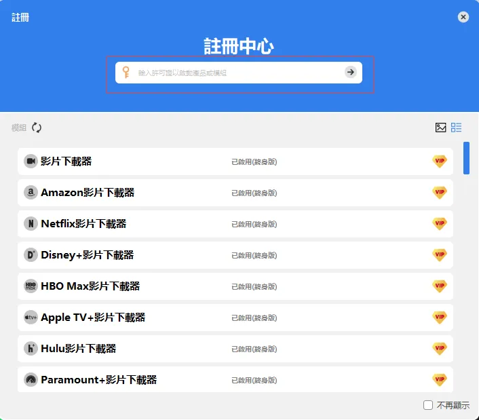The width and height of the screenshot is (479, 420).
Task: Click VIP badge on 影片下載器 row
Action: (x=440, y=161)
